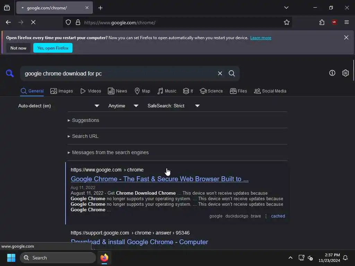The image size is (355, 266).
Task: Click the taskbar Search box
Action: pyautogui.click(x=58, y=258)
